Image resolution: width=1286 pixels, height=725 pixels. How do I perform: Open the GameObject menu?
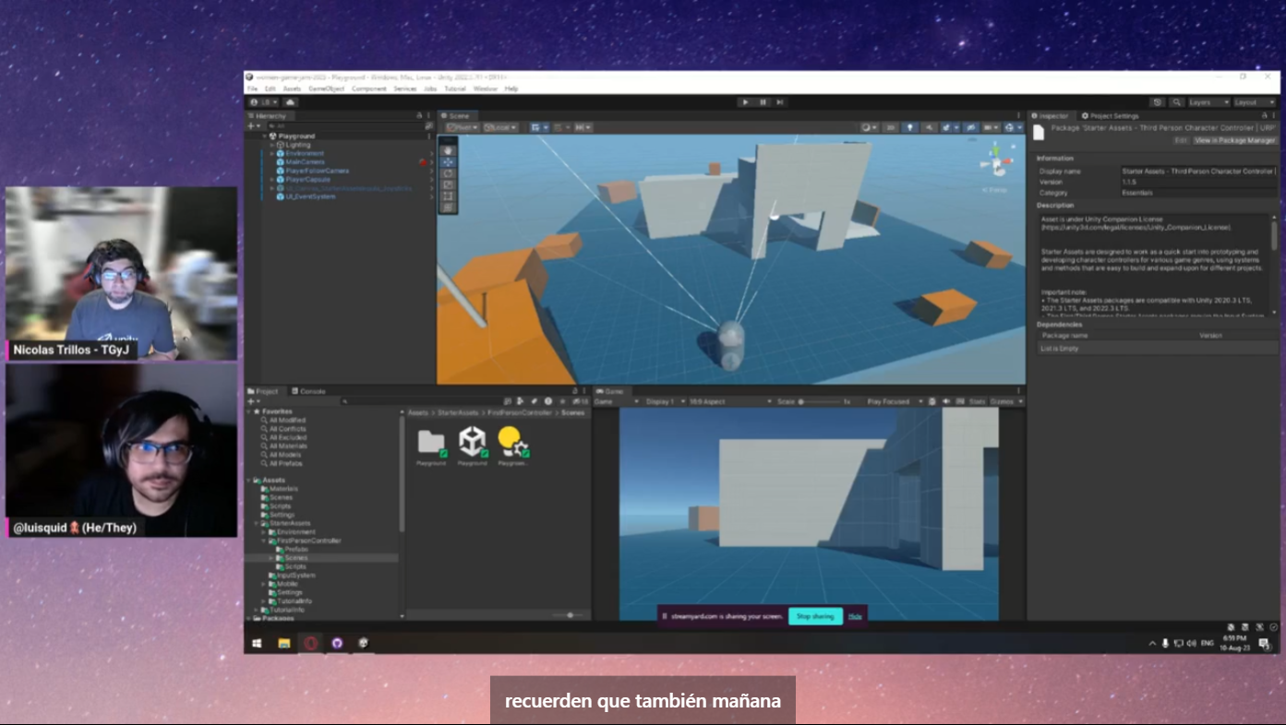326,89
